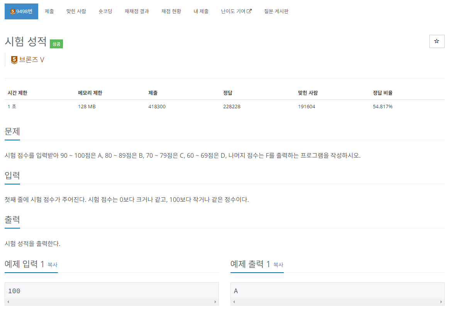This screenshot has width=449, height=309.
Task: Click the 문제 section heading
Action: [x=12, y=131]
